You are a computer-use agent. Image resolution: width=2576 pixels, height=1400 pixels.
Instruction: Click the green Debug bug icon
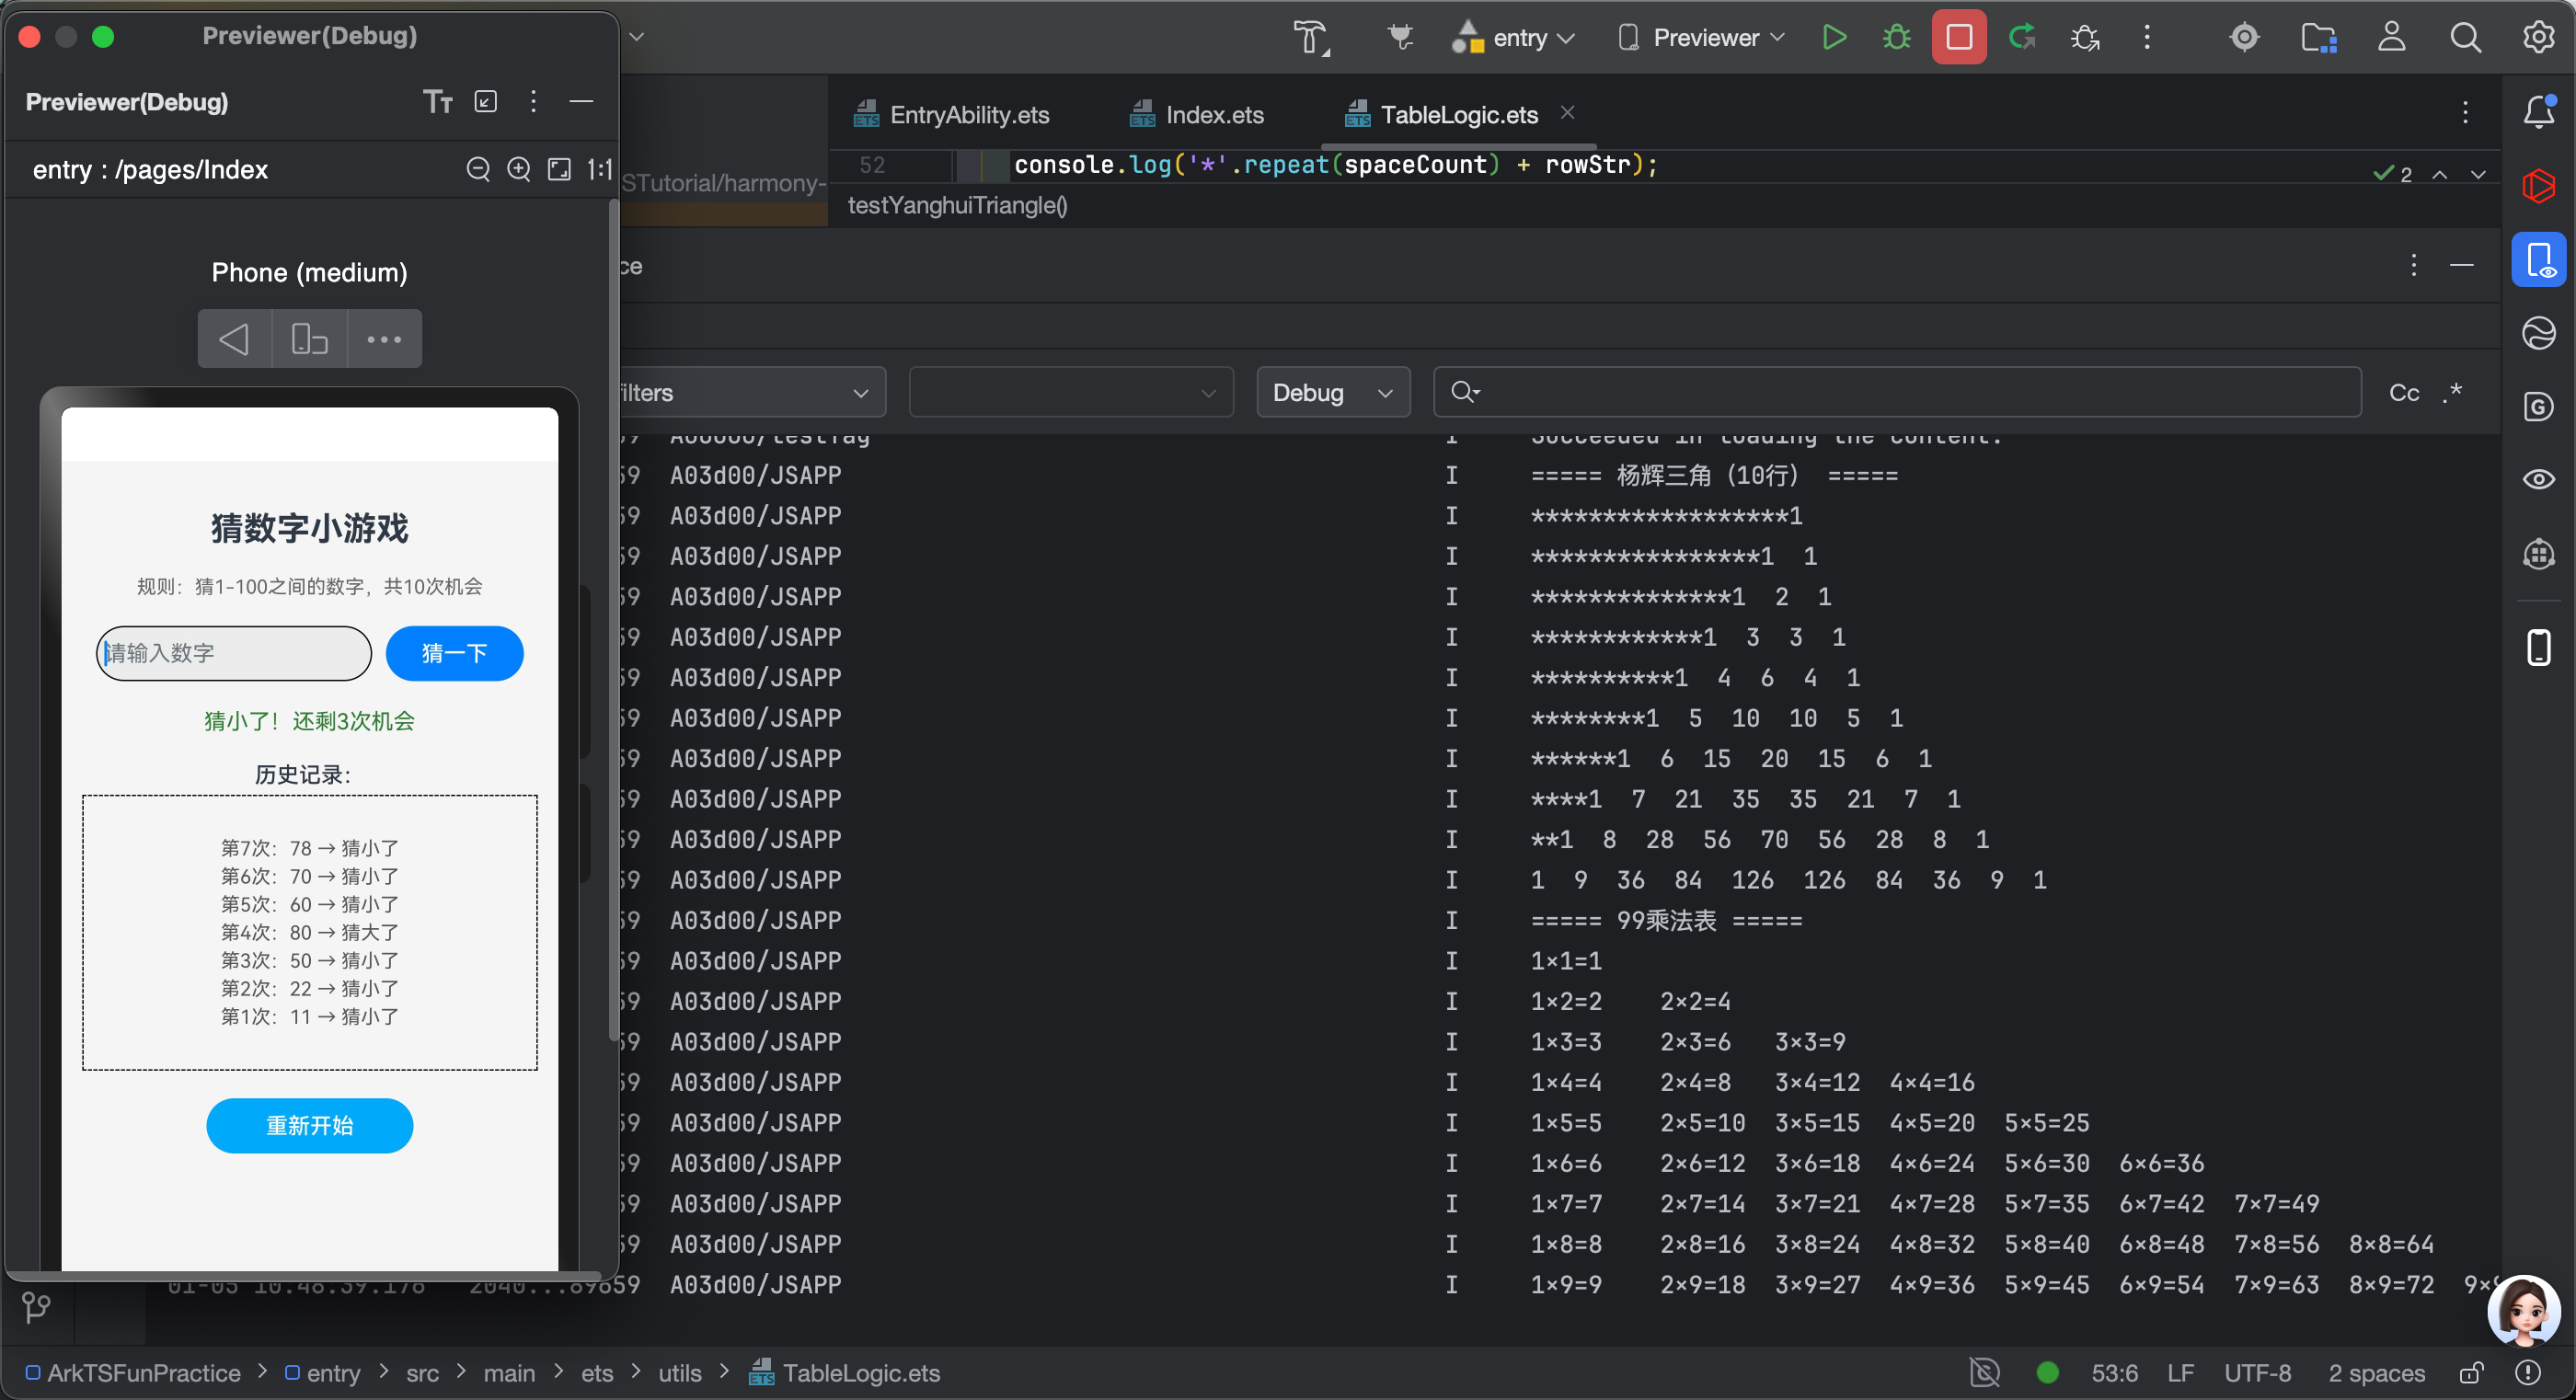pyautogui.click(x=1896, y=38)
